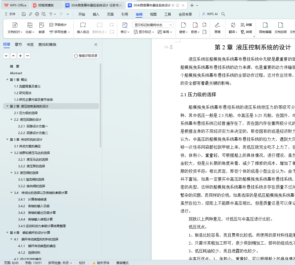The width and height of the screenshot is (295, 265).
Task: Click the 插入批注 insert comment icon
Action: pyautogui.click(x=83, y=25)
